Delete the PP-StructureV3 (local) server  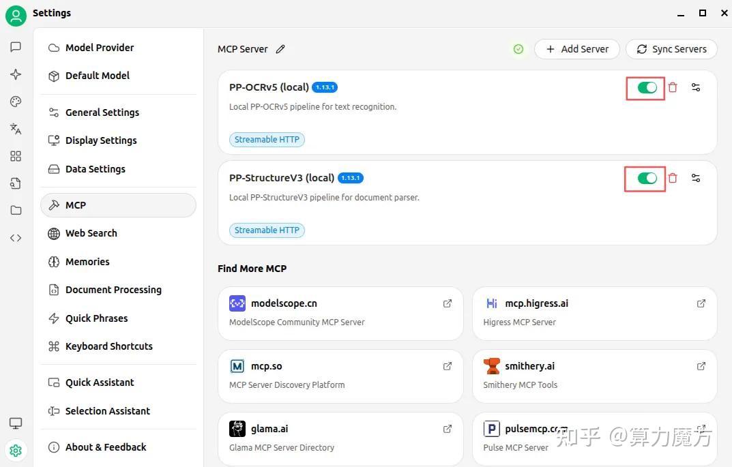pyautogui.click(x=673, y=178)
